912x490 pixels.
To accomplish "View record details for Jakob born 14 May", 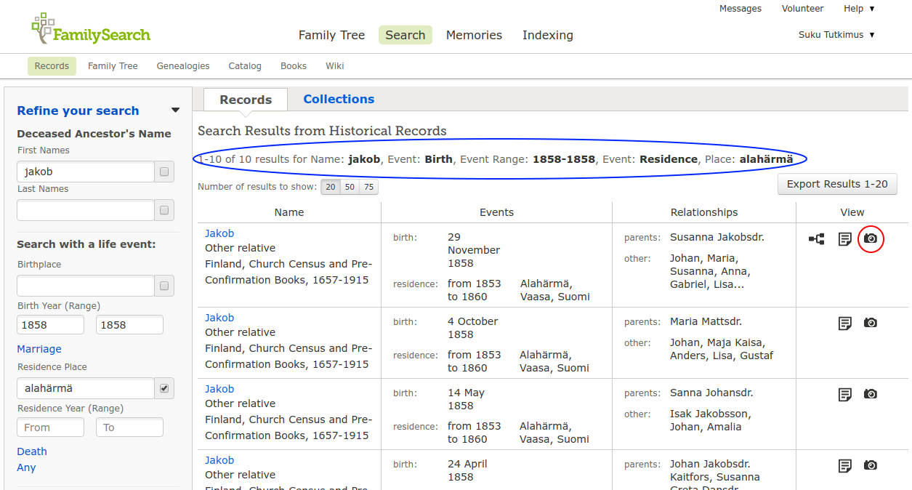I will click(844, 394).
